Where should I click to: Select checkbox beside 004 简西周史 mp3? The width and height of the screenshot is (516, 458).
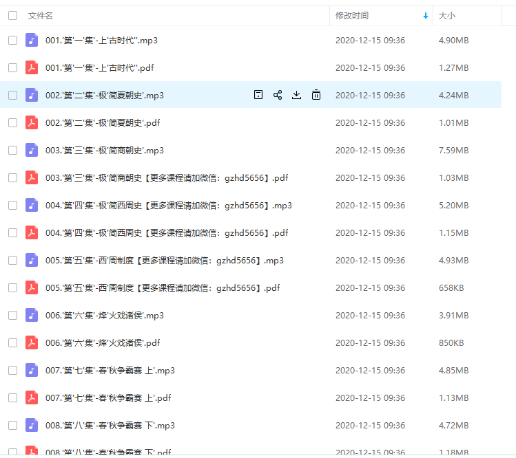[x=12, y=205]
